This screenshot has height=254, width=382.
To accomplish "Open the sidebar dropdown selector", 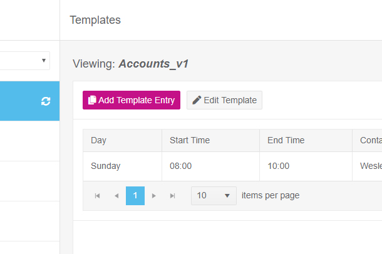I will tap(24, 61).
